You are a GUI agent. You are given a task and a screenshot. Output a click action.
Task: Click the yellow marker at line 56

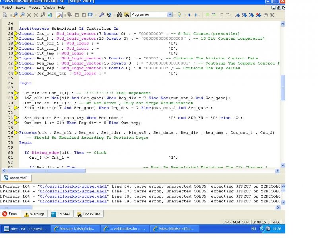click(x=16, y=33)
